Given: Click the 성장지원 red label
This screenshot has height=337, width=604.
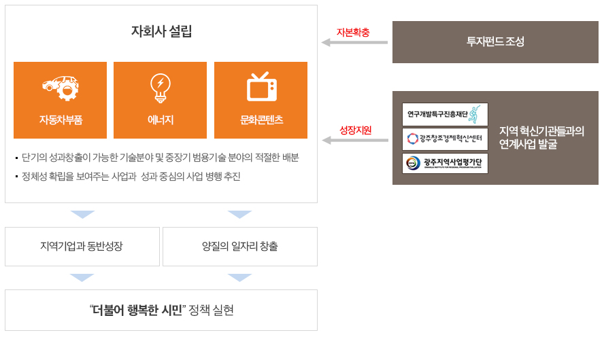Looking at the screenshot, I should (355, 130).
